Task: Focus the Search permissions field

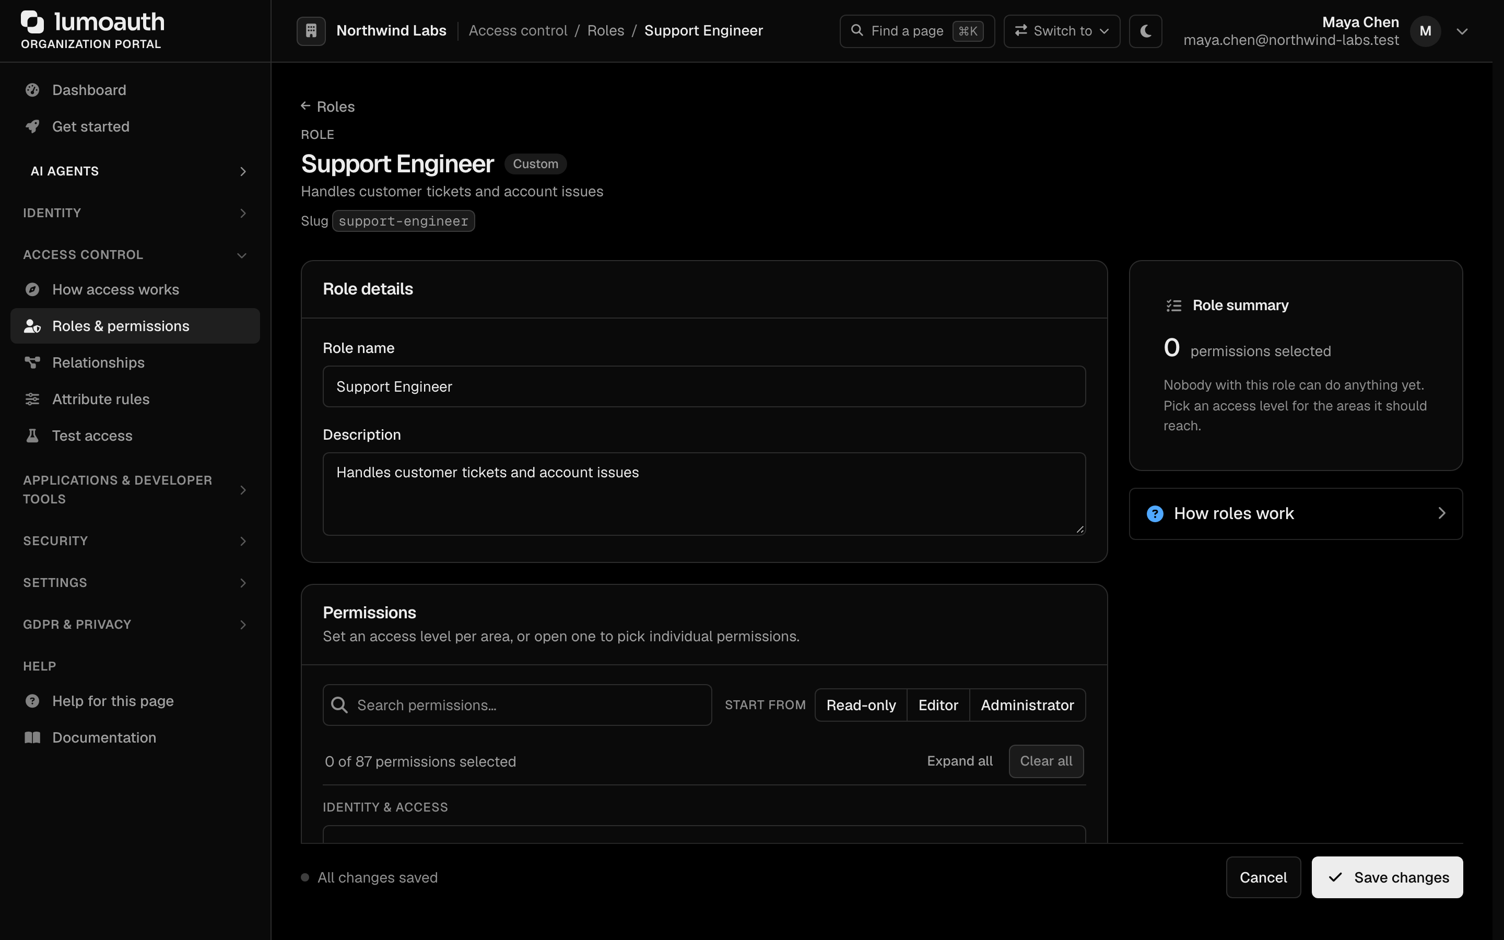Action: pyautogui.click(x=517, y=705)
